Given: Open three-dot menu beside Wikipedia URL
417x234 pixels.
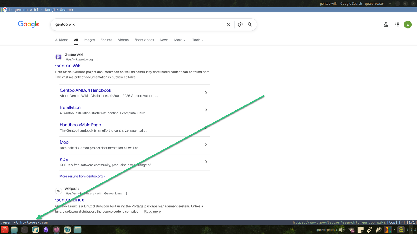Looking at the screenshot, I should (x=127, y=193).
